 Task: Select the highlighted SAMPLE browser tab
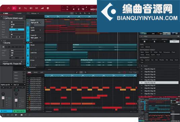click(174, 41)
